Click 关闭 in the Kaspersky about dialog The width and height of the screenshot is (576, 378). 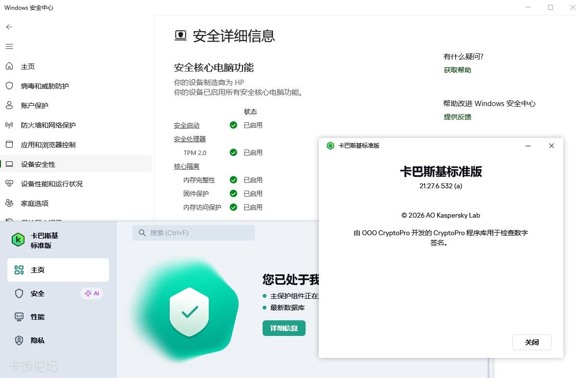click(x=532, y=342)
